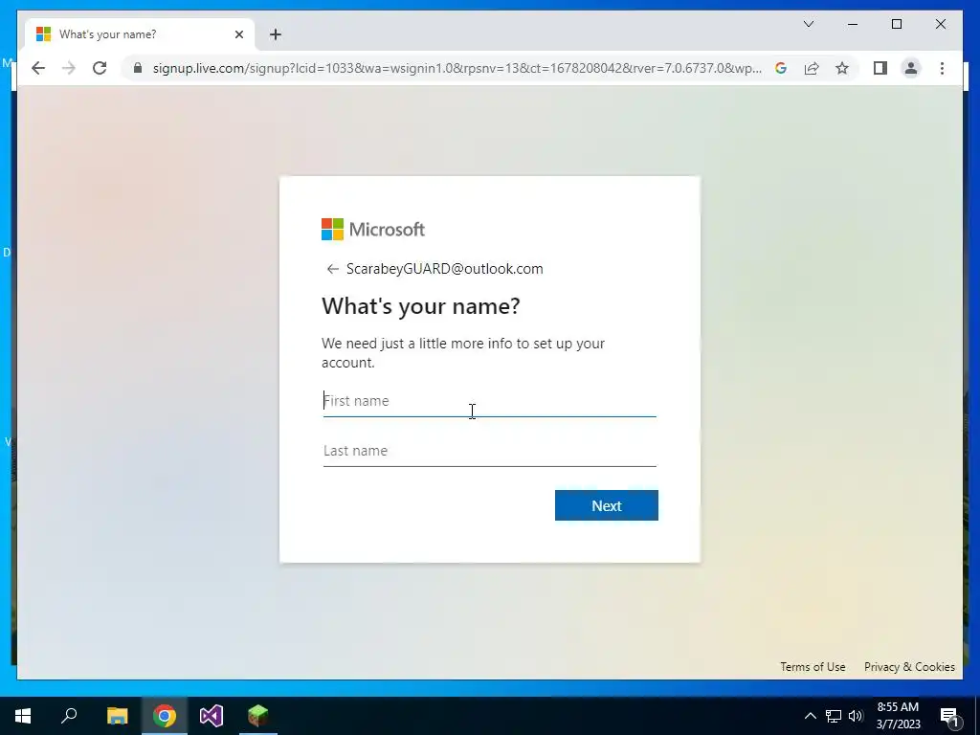980x735 pixels.
Task: Focus the Last name field
Action: [489, 452]
